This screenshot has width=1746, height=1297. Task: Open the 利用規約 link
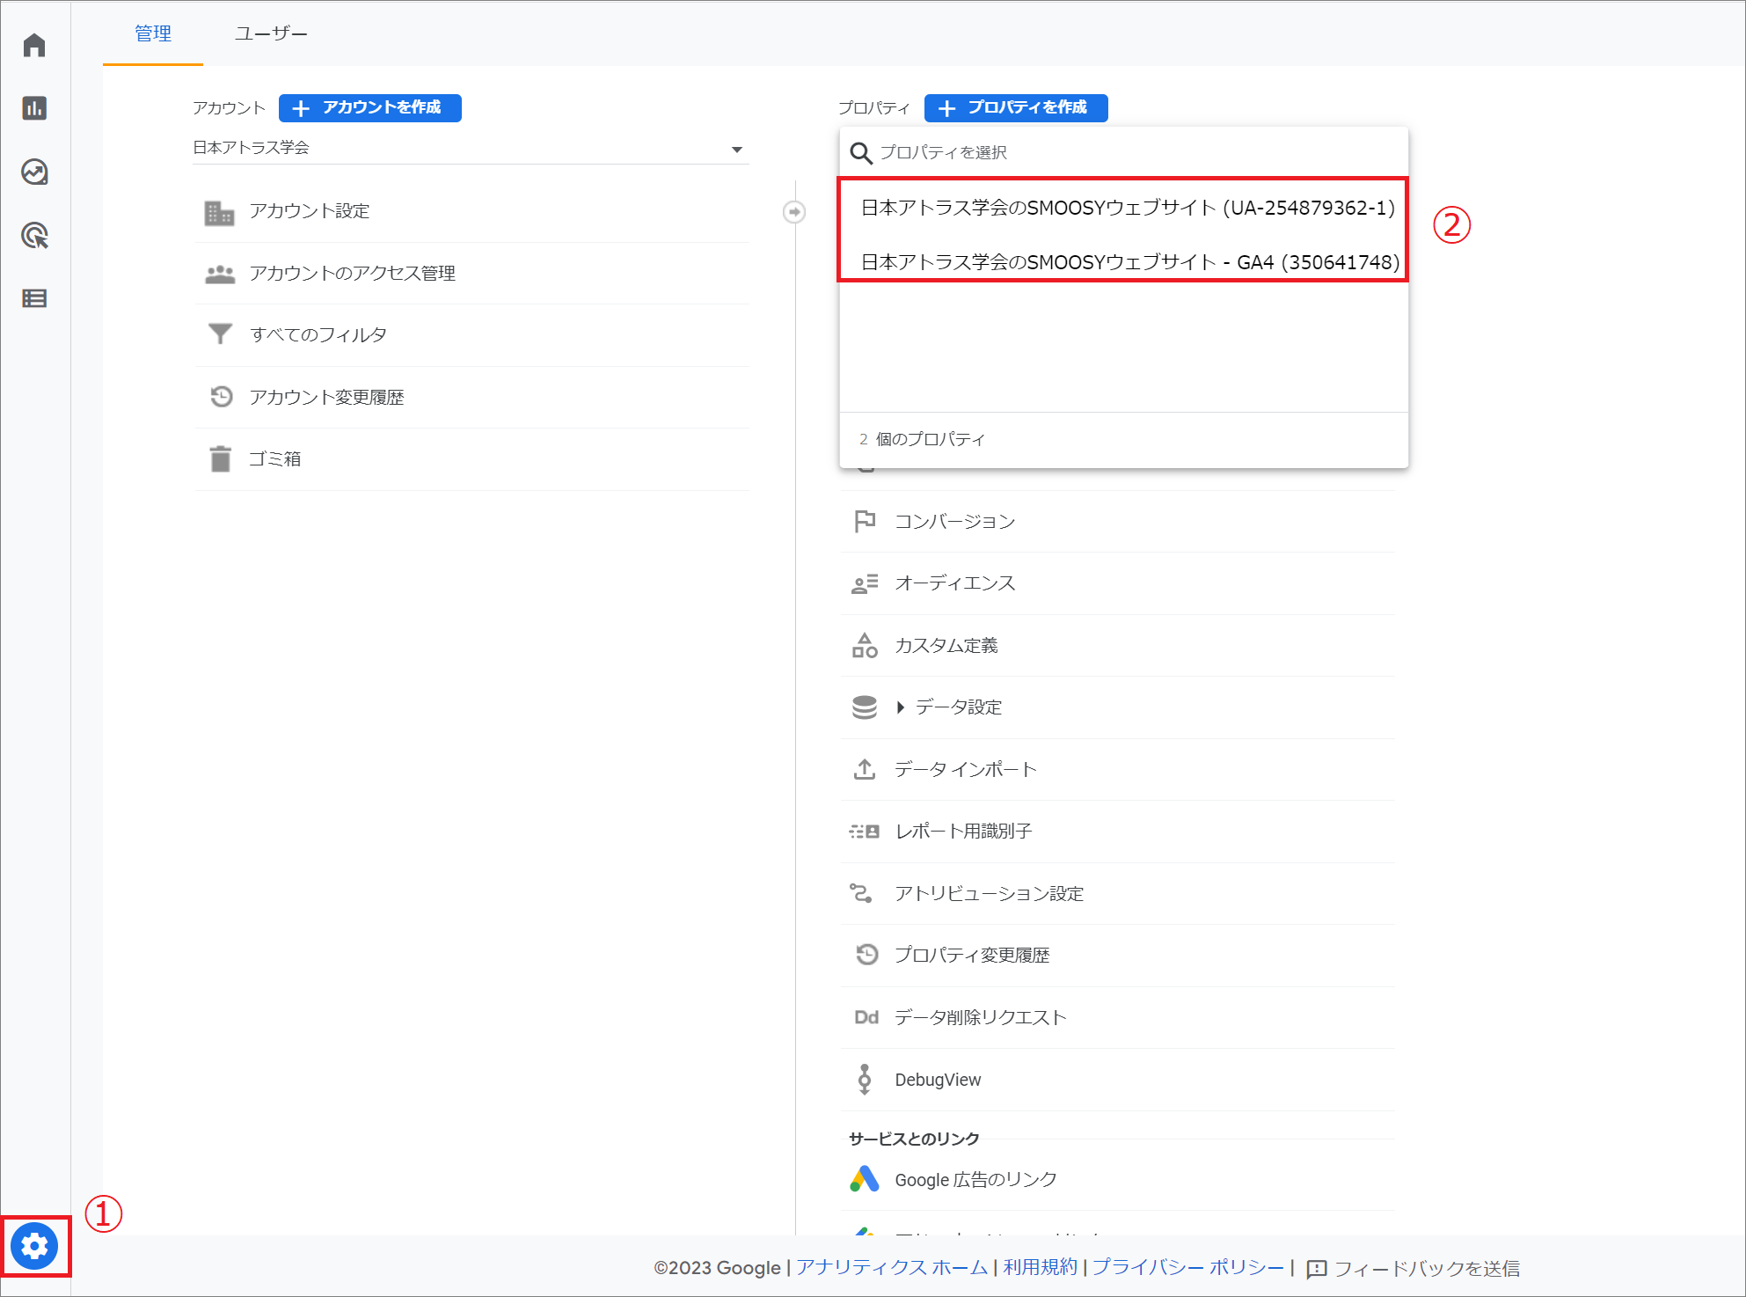click(x=1040, y=1267)
